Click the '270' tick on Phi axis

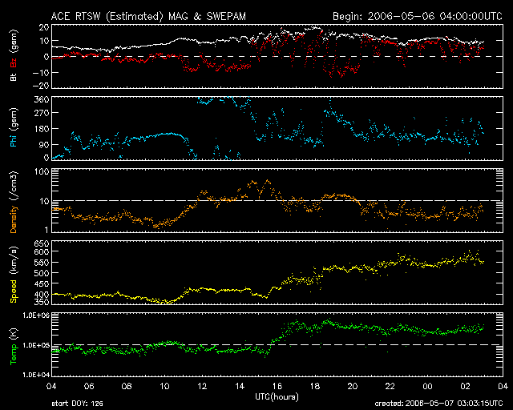point(42,113)
